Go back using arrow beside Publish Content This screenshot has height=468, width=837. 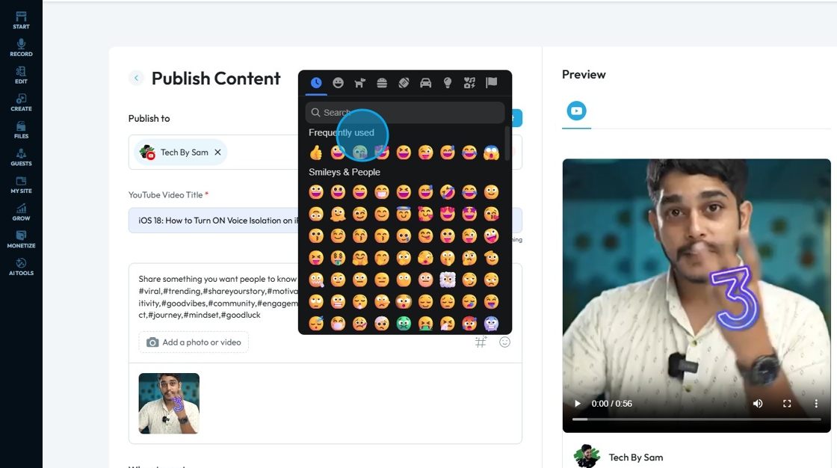(x=136, y=78)
